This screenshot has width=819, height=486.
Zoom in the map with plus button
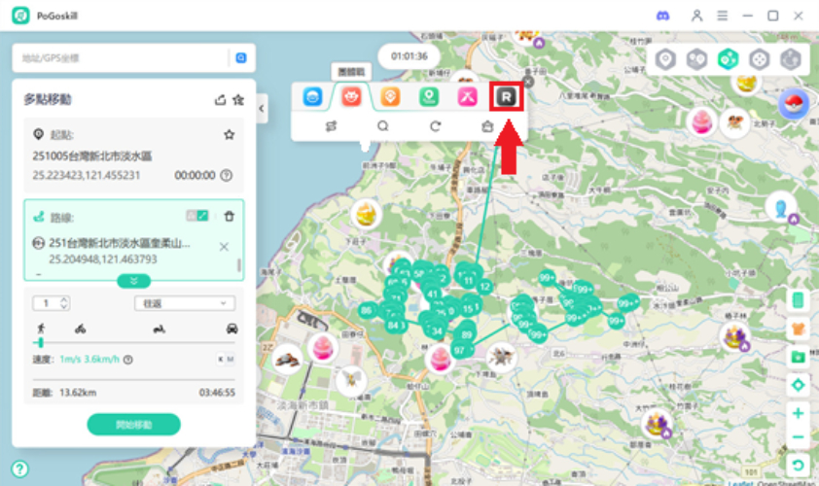(799, 413)
